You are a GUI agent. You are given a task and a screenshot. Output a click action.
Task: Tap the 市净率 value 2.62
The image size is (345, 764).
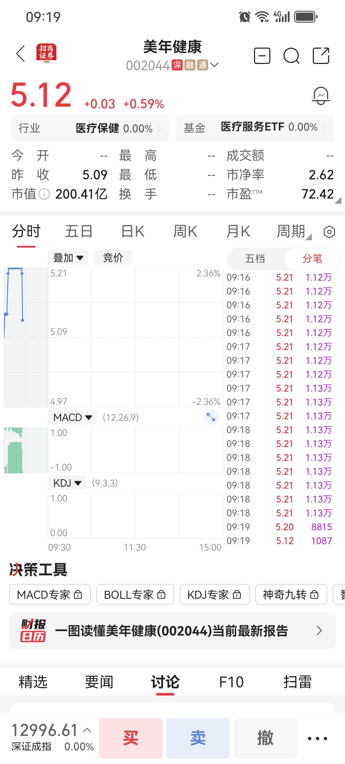coord(321,175)
